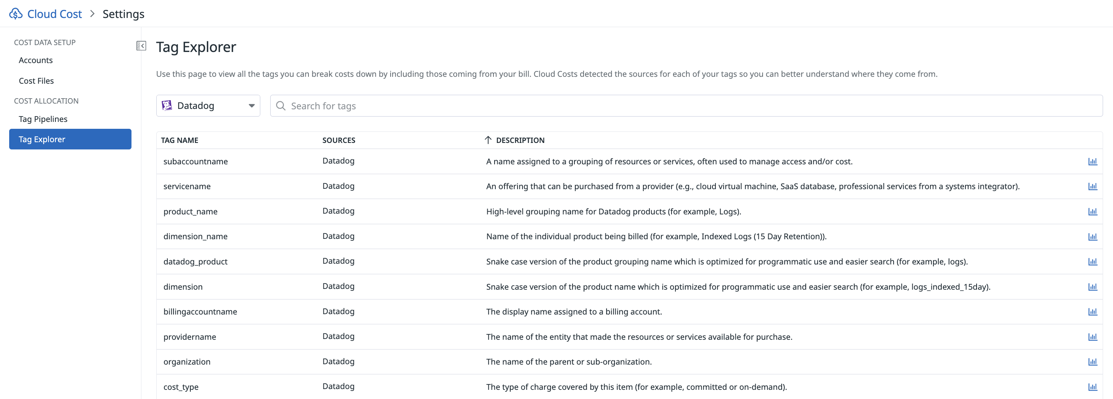Open chart view for servicename tag
The height and width of the screenshot is (399, 1113).
(1093, 187)
